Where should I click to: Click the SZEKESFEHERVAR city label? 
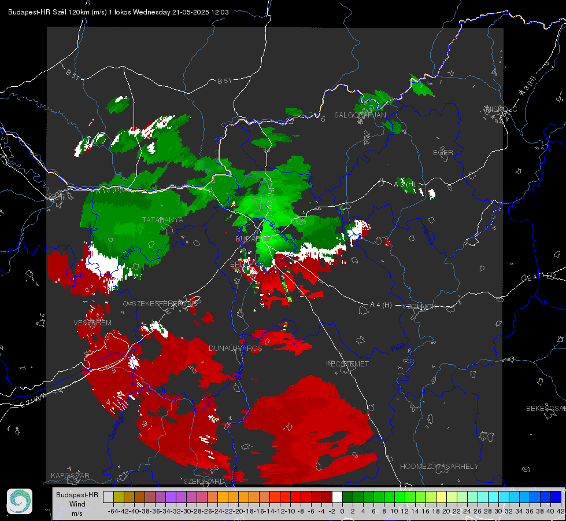(x=164, y=304)
